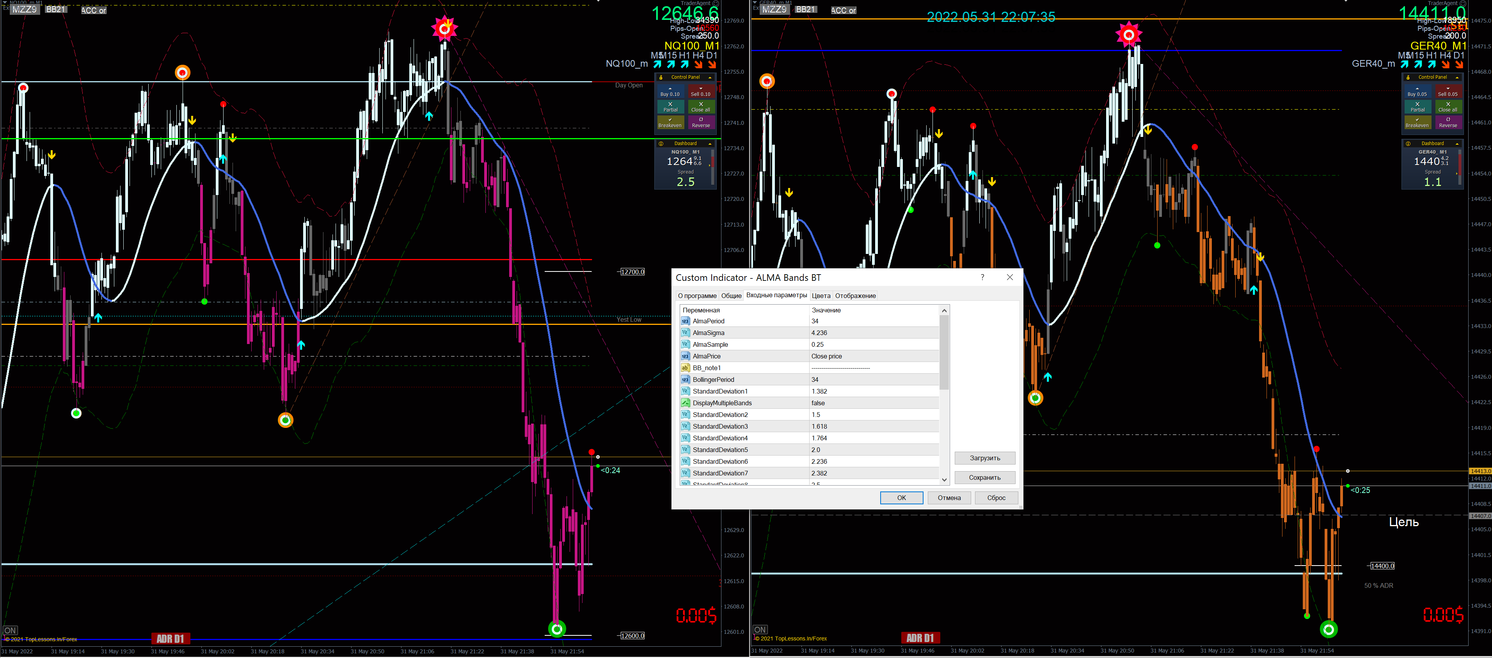Edit the AlmaSigma value 4.236
Screen dimensions: 1492x658
click(x=819, y=333)
